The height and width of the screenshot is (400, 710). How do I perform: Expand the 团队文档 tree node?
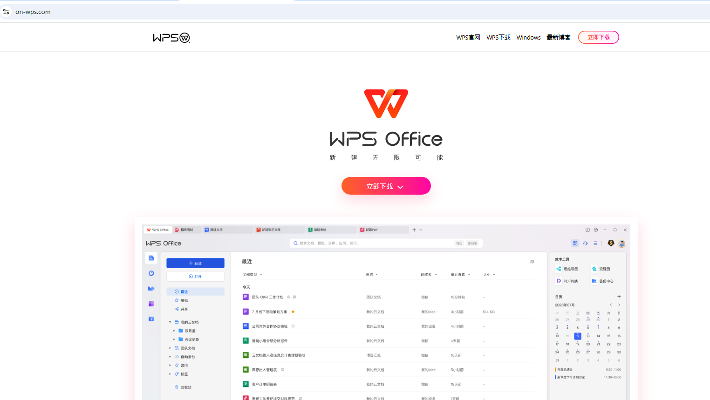(x=170, y=348)
